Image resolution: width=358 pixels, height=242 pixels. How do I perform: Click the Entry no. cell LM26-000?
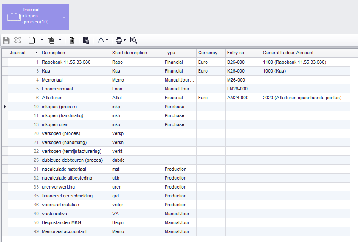(x=237, y=89)
